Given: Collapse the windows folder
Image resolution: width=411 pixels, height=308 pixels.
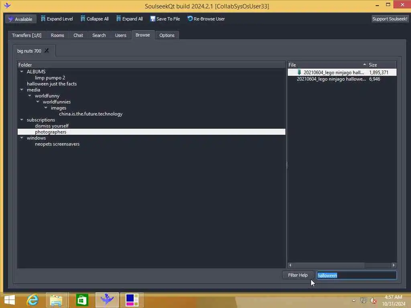Looking at the screenshot, I should 22,138.
